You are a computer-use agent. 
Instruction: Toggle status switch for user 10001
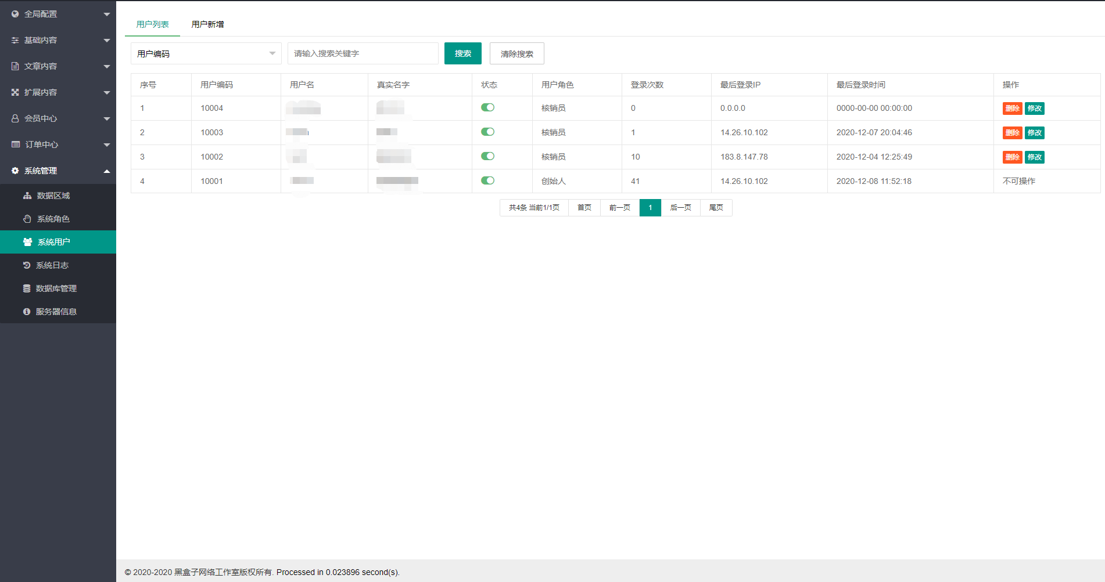[x=487, y=180]
